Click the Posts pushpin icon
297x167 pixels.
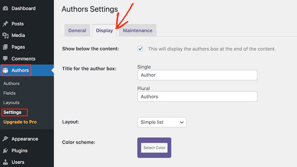[6, 24]
